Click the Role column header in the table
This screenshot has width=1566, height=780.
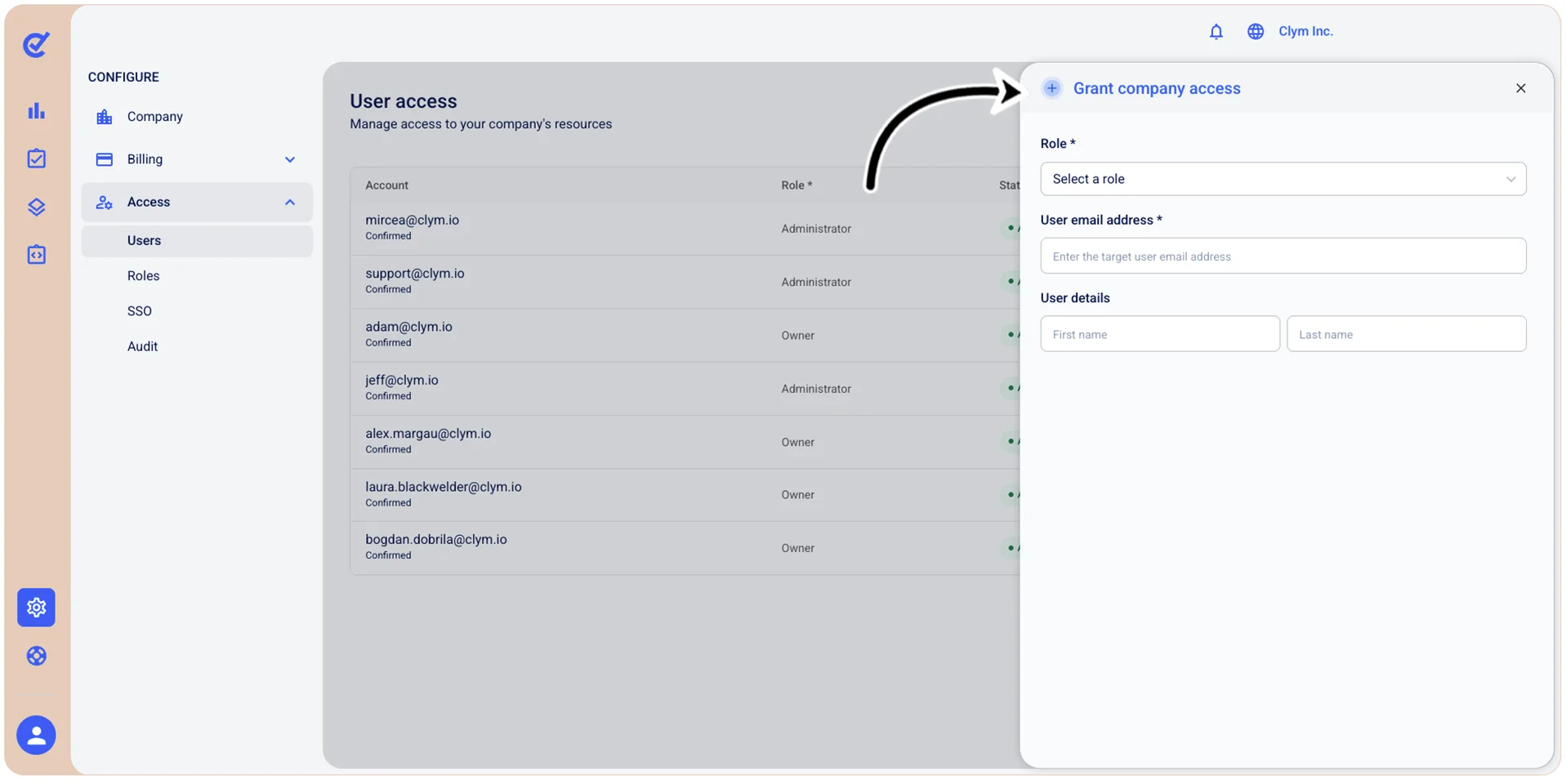(x=796, y=185)
